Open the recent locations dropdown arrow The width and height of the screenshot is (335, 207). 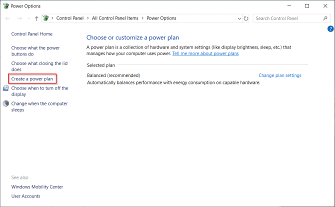pyautogui.click(x=28, y=18)
